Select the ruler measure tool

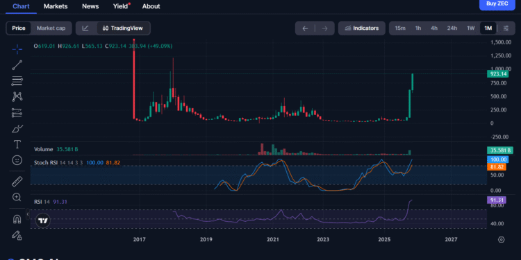pos(17,182)
